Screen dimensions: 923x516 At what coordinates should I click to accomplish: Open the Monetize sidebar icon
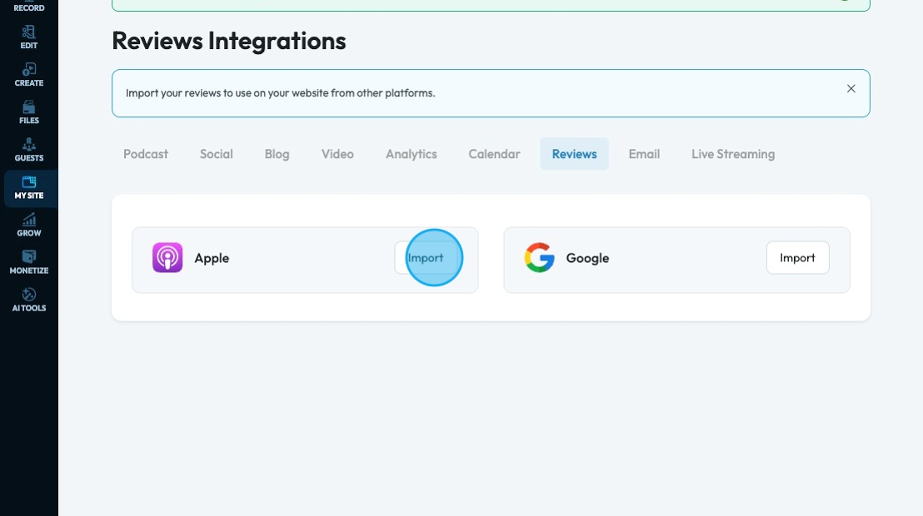(x=29, y=262)
